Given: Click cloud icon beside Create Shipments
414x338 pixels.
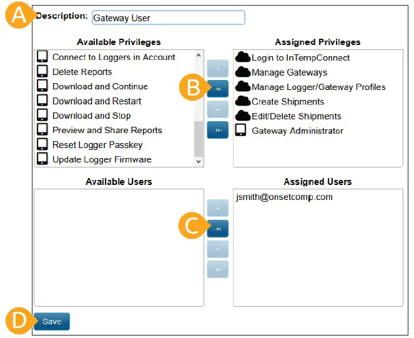Looking at the screenshot, I should tap(243, 101).
